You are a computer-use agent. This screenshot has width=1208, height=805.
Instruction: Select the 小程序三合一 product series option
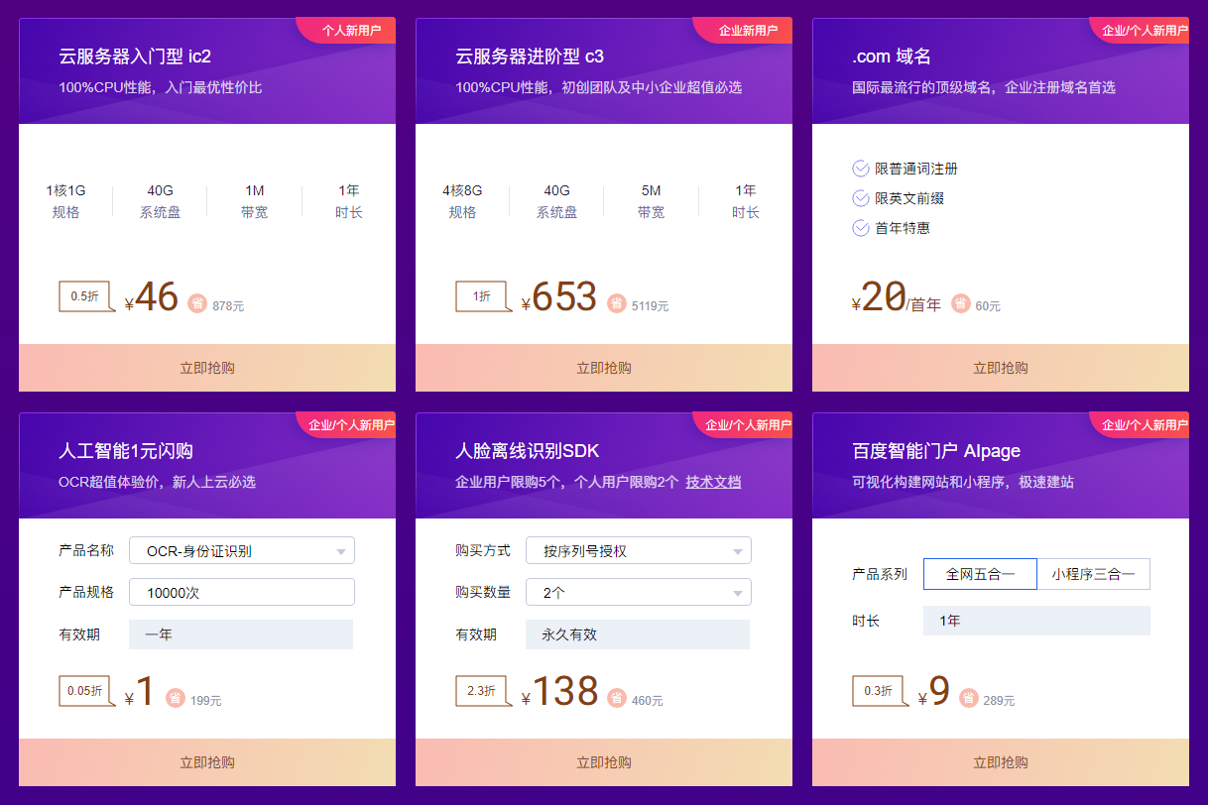[1094, 574]
